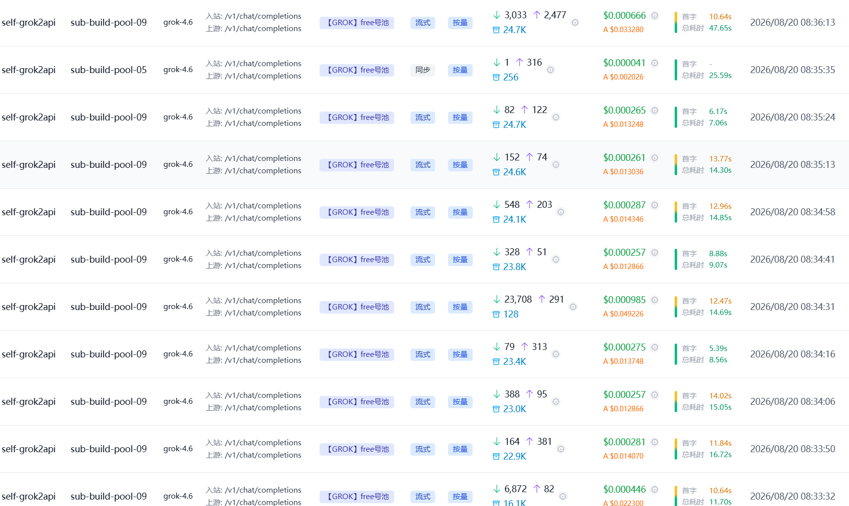Click token info icon in 08:35:35 row
Image resolution: width=849 pixels, height=506 pixels.
(x=550, y=70)
